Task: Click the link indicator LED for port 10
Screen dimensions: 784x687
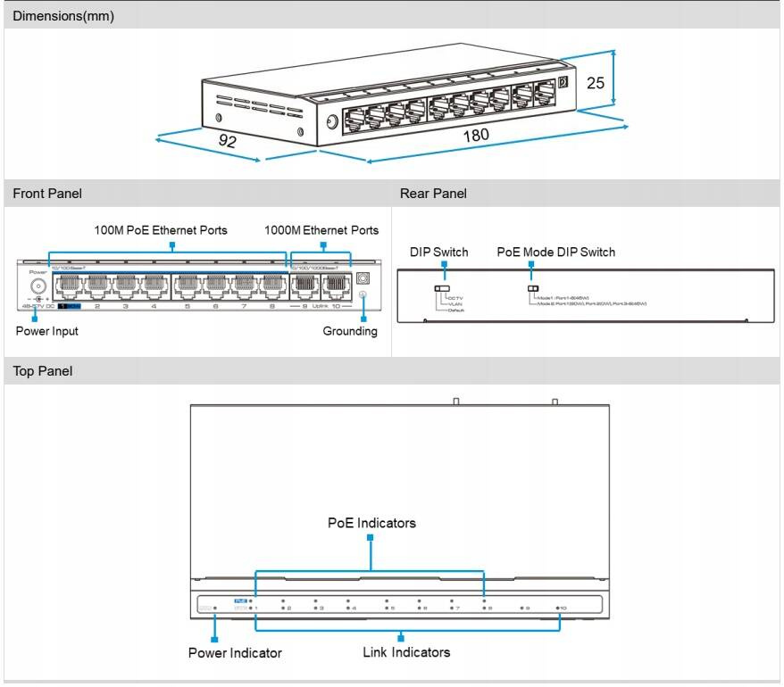Action: pyautogui.click(x=557, y=608)
